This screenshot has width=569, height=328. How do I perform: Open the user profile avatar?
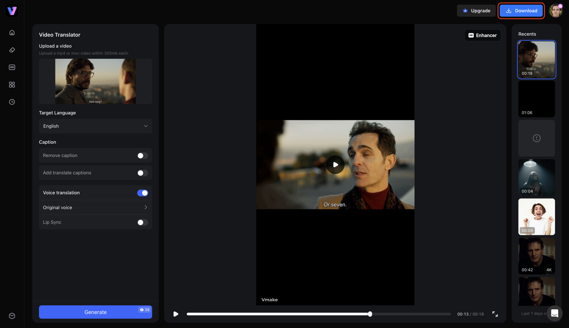coord(556,11)
